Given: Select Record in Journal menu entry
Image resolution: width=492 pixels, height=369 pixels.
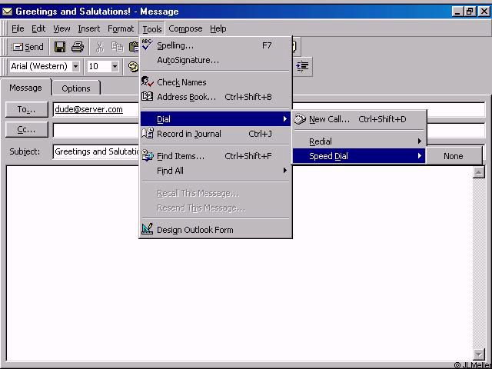Looking at the screenshot, I should pos(215,134).
